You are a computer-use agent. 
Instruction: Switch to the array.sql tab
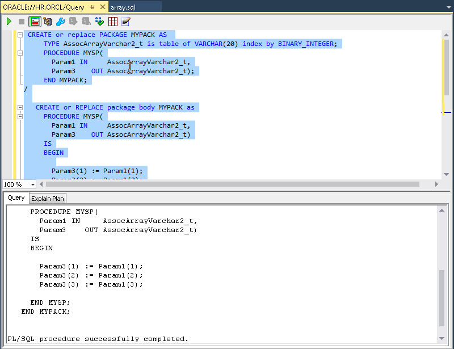(122, 7)
